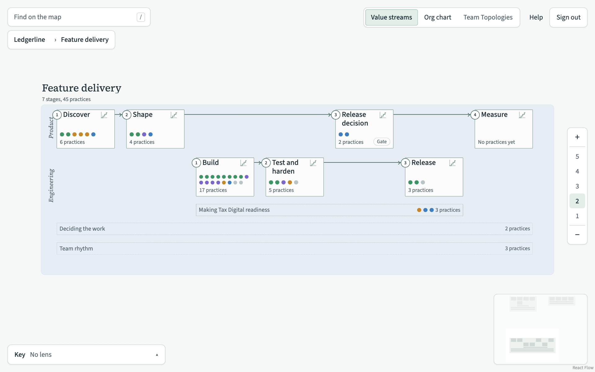The width and height of the screenshot is (595, 372).
Task: Switch to the Org chart tab
Action: tap(438, 17)
